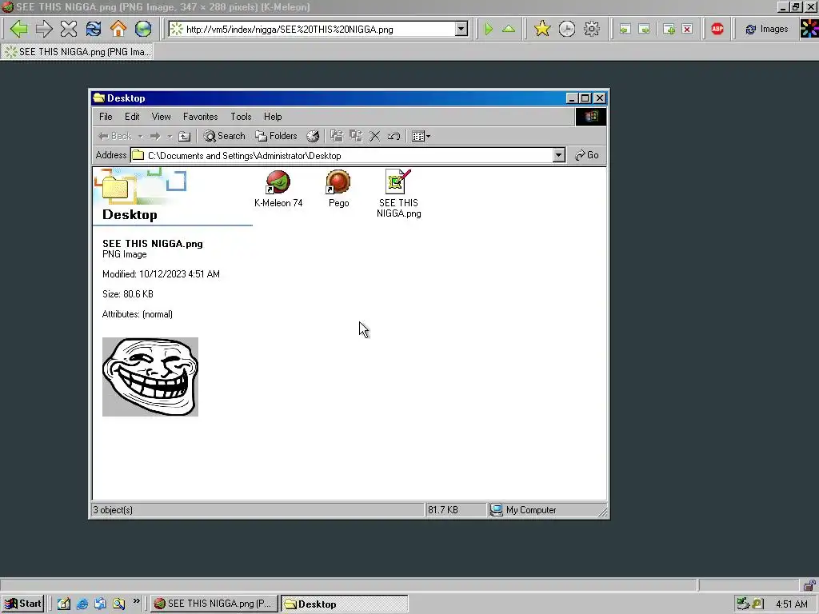This screenshot has height=614, width=819.
Task: Click the Explorer Delete X icon
Action: (374, 136)
